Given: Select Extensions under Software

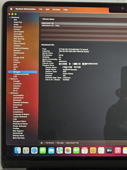Looking at the screenshot, I should coord(18,105).
